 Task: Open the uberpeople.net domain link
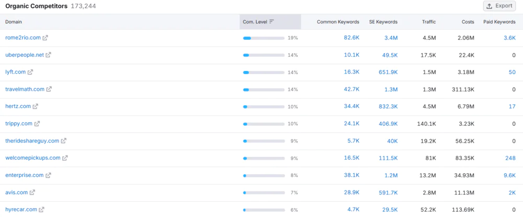click(25, 55)
